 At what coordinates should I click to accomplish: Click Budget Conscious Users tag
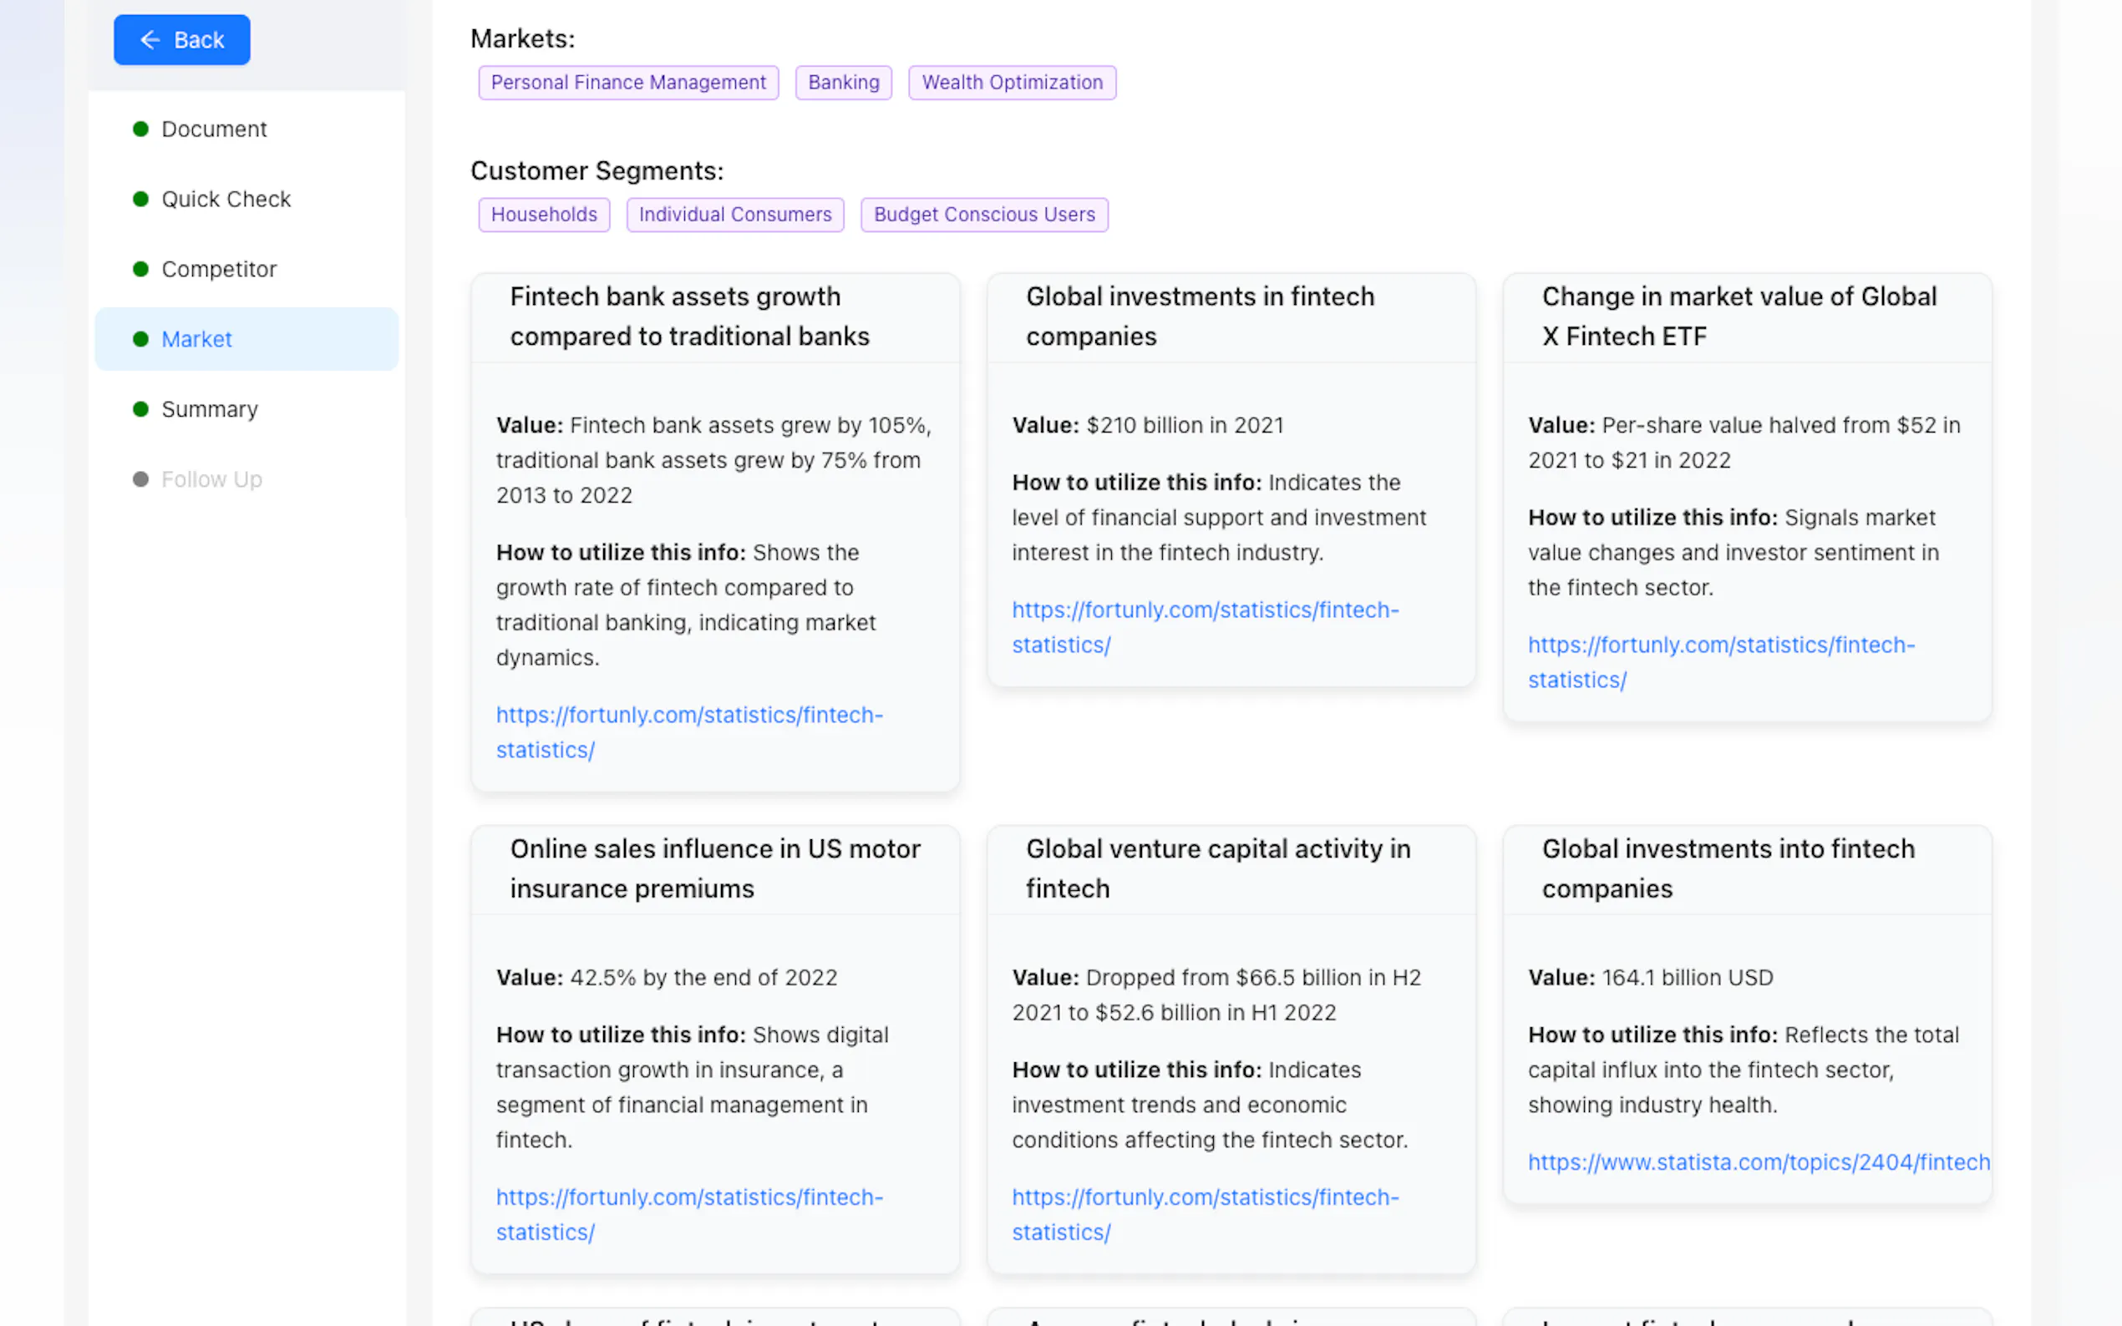(x=983, y=215)
